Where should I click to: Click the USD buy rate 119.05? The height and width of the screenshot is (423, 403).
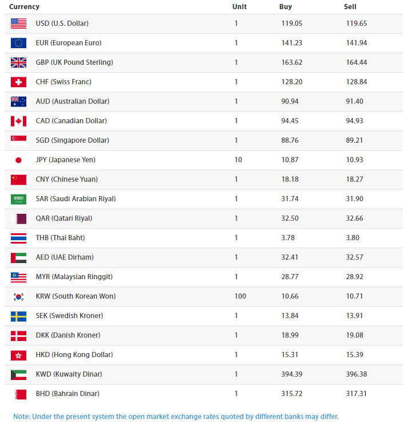click(x=292, y=23)
